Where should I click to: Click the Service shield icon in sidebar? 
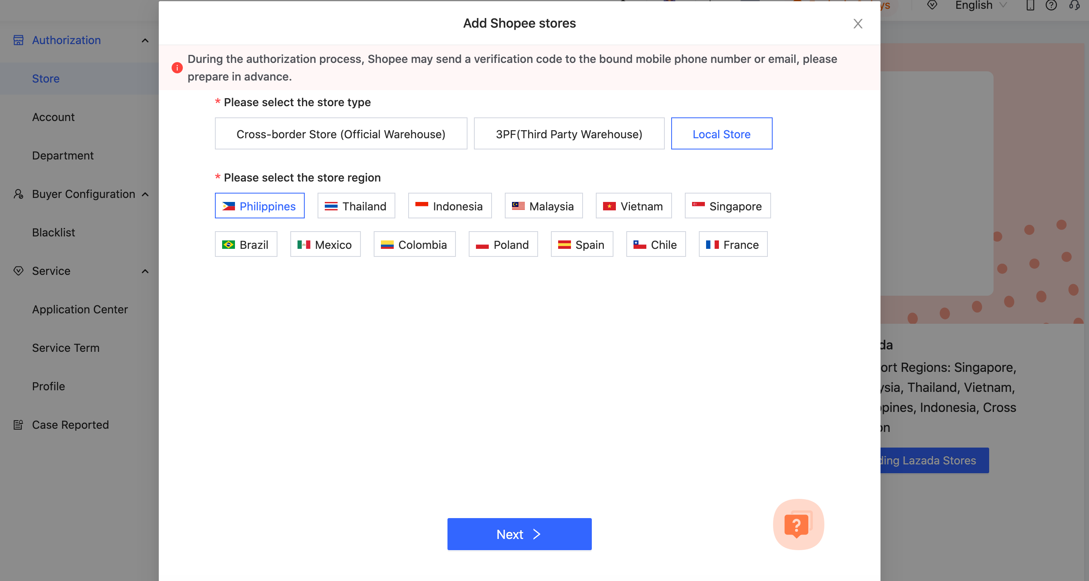tap(18, 271)
